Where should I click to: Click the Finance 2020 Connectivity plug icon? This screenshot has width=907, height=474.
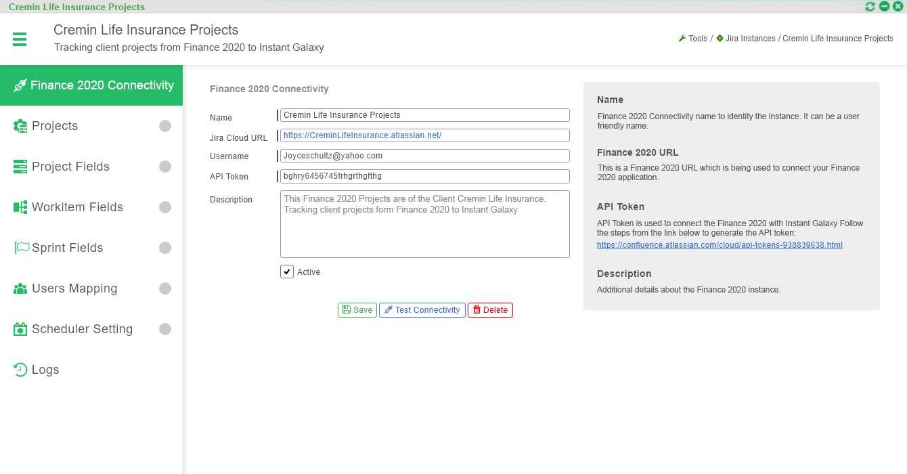click(20, 85)
